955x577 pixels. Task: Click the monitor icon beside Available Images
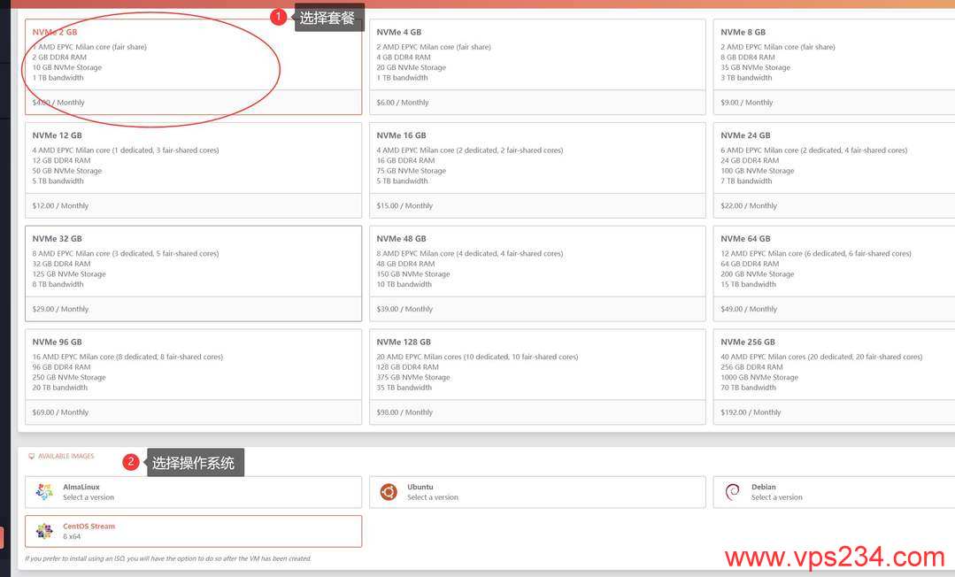pos(32,457)
